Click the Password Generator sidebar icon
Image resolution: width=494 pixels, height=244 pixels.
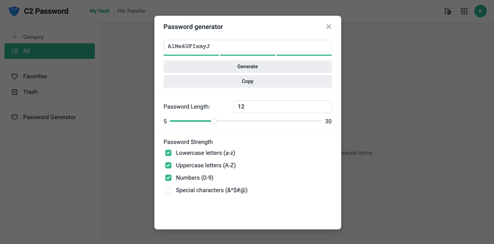tap(14, 117)
